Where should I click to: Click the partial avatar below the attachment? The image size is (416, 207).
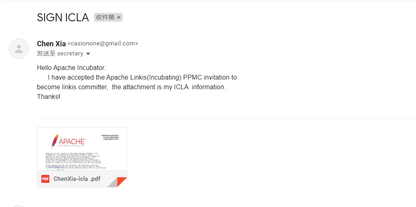pyautogui.click(x=19, y=205)
